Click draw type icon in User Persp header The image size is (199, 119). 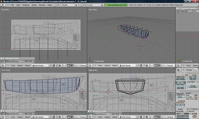coord(141,66)
